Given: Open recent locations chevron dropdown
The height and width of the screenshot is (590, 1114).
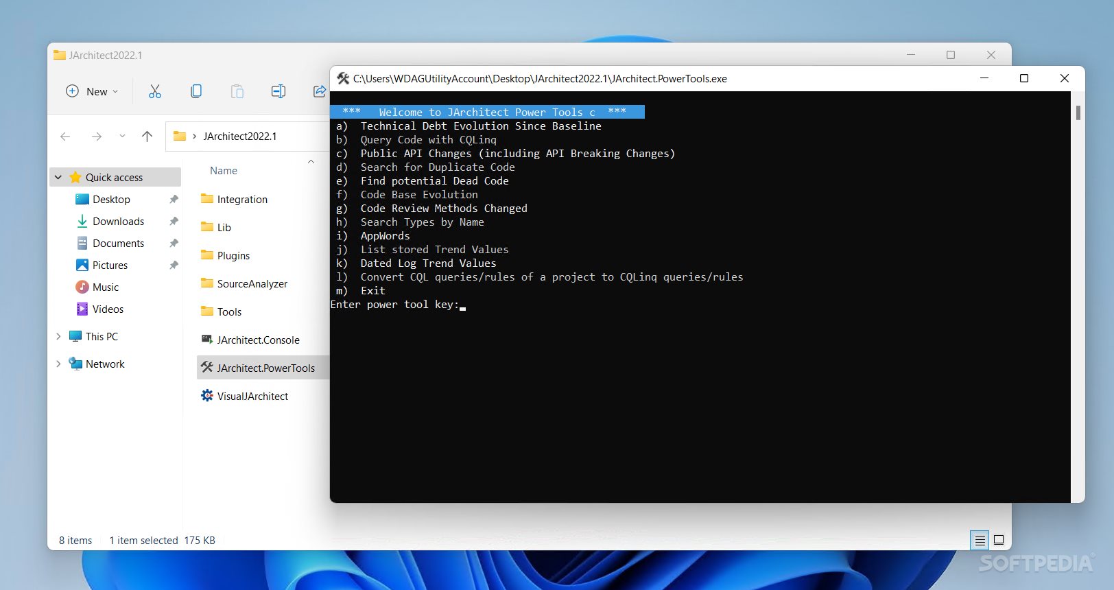Looking at the screenshot, I should click(122, 136).
